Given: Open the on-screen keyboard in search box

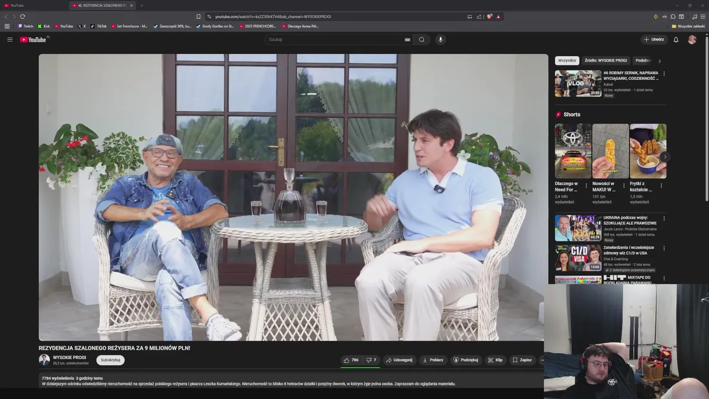Looking at the screenshot, I should click(407, 39).
